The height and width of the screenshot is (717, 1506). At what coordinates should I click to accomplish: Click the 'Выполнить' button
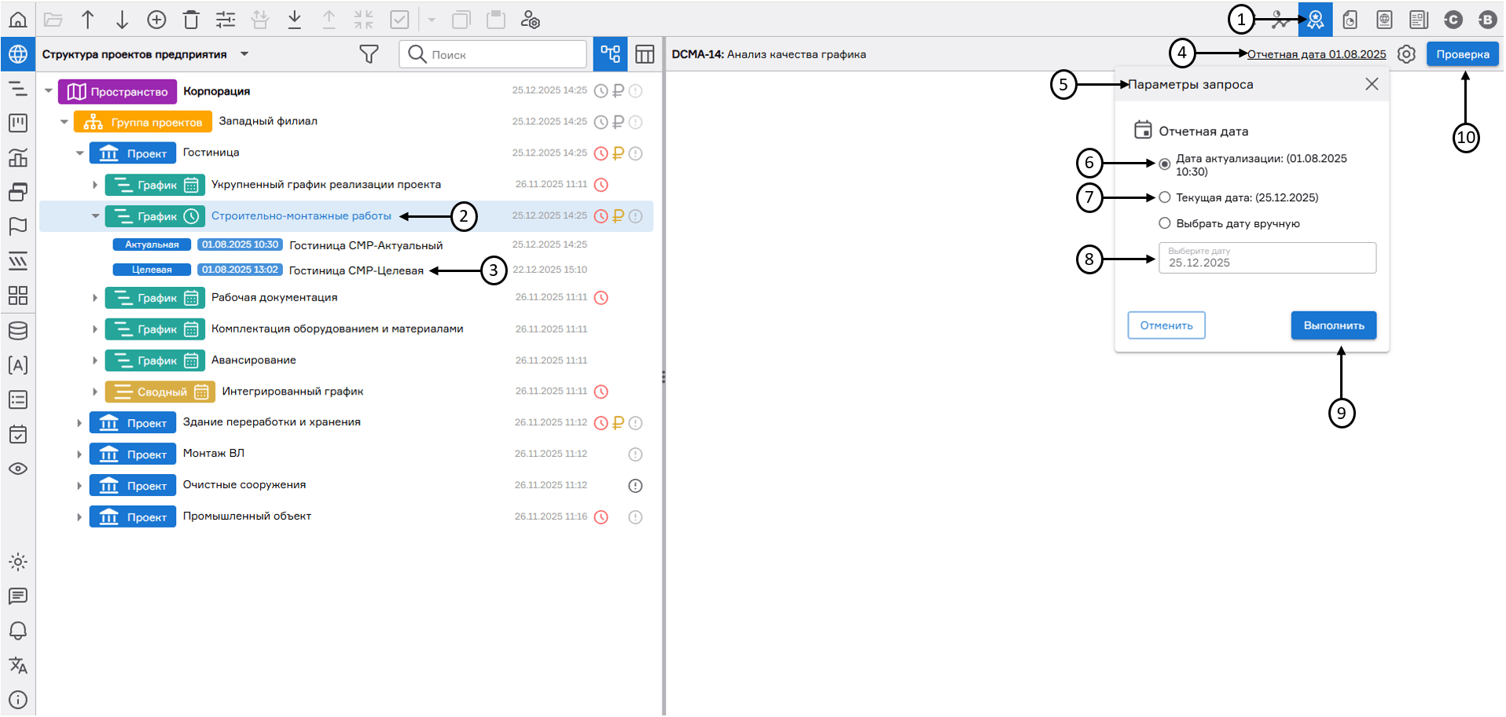point(1333,325)
